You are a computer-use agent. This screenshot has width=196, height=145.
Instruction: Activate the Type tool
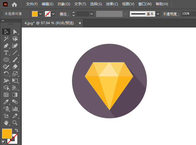pyautogui.click(x=6, y=53)
